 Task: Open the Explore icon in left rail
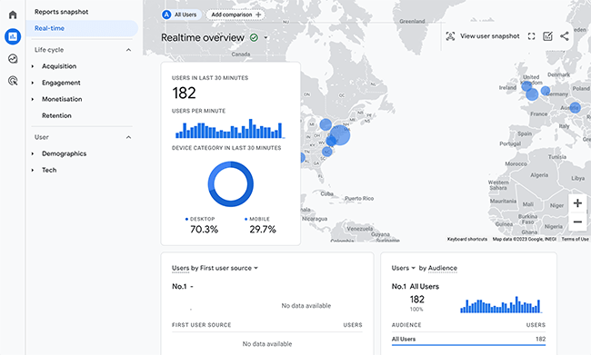[13, 59]
